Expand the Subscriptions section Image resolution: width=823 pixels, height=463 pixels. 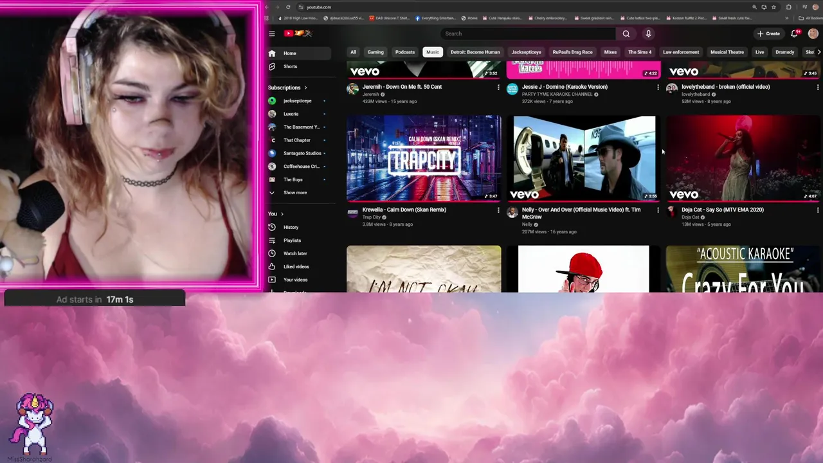pyautogui.click(x=287, y=87)
